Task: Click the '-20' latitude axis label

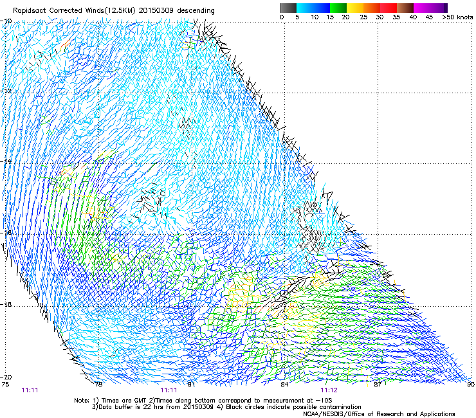Action: (6, 377)
